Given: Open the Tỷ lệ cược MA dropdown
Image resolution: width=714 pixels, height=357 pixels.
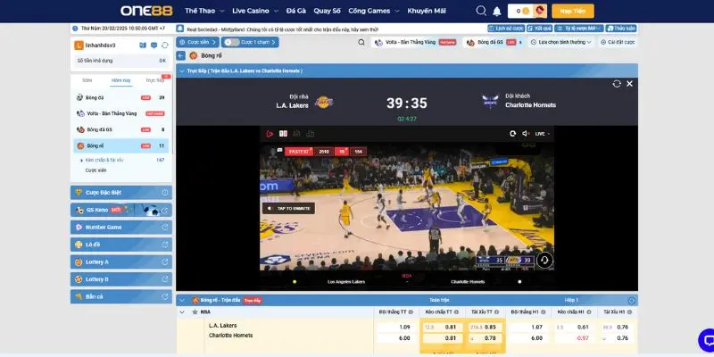Looking at the screenshot, I should coord(578,29).
